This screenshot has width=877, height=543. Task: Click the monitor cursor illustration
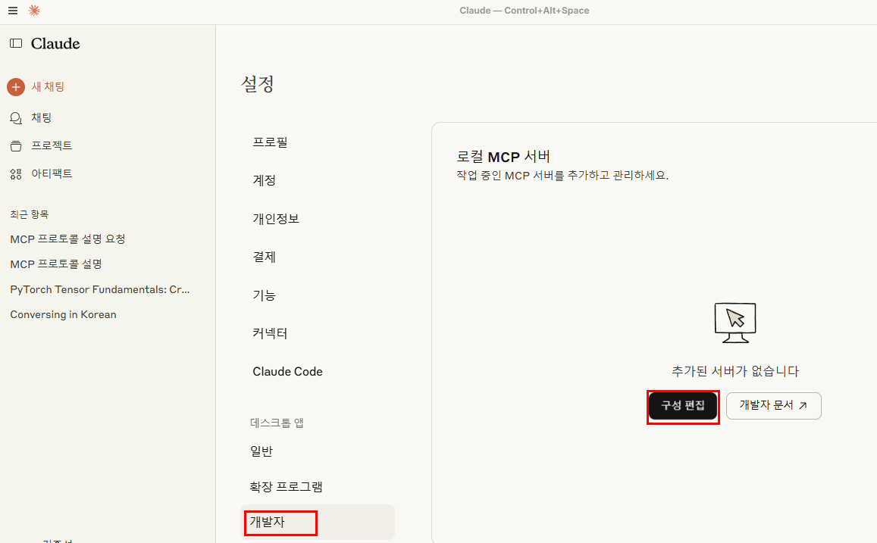click(x=735, y=323)
